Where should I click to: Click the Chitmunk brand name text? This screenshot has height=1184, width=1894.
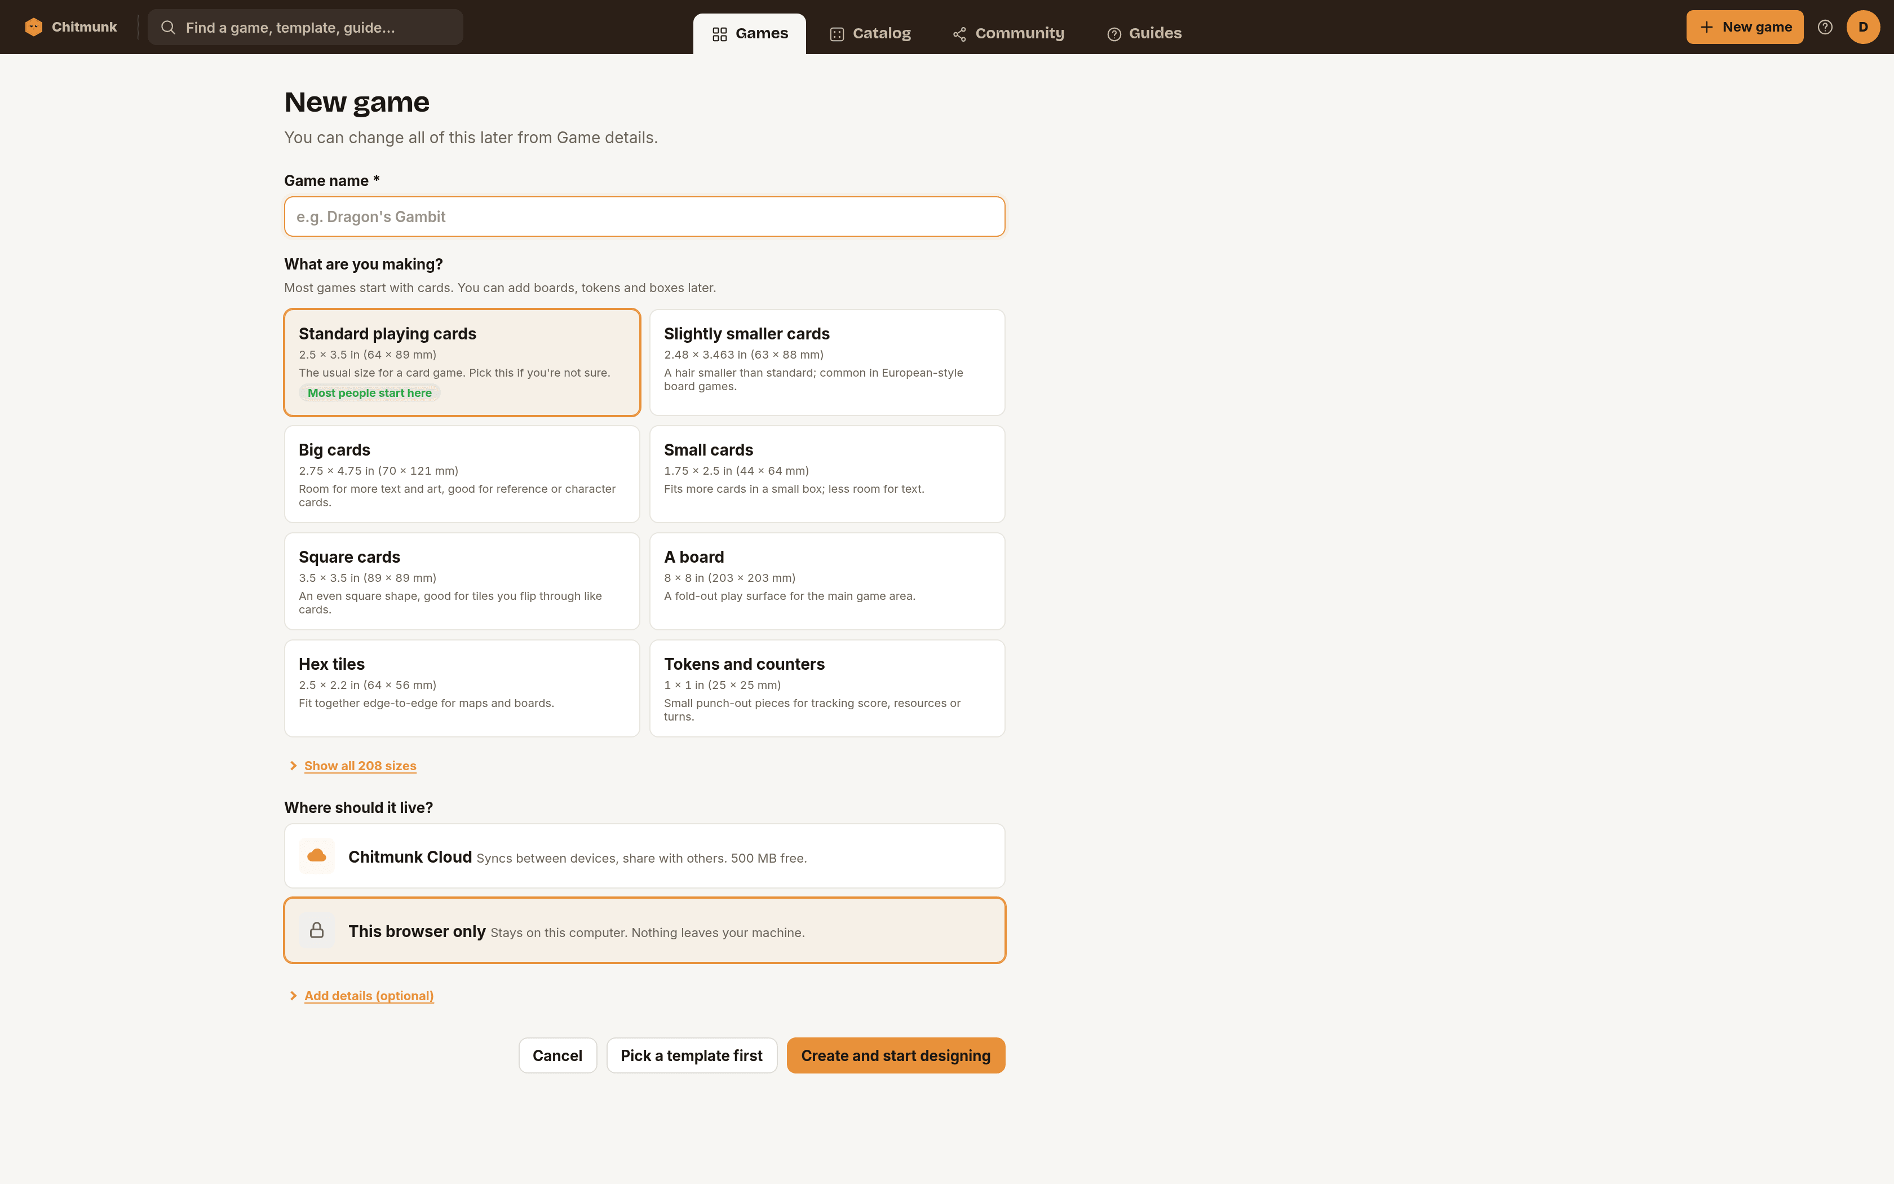pos(85,28)
